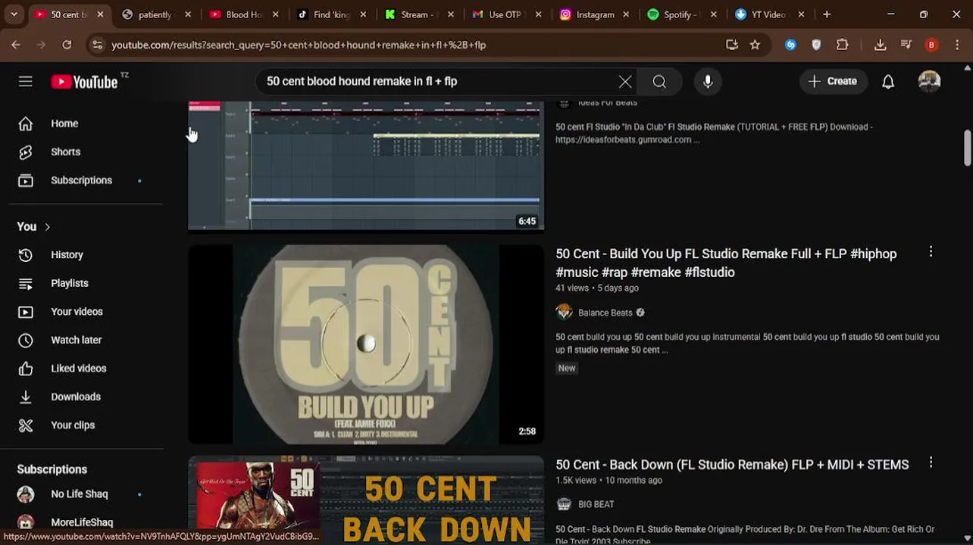Bookmark this page with star icon
973x545 pixels.
755,45
